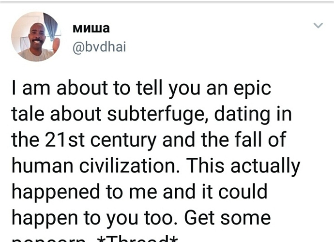This screenshot has height=242, width=334.
Task: Click the word "happened" in the tweet
Action: point(56,192)
